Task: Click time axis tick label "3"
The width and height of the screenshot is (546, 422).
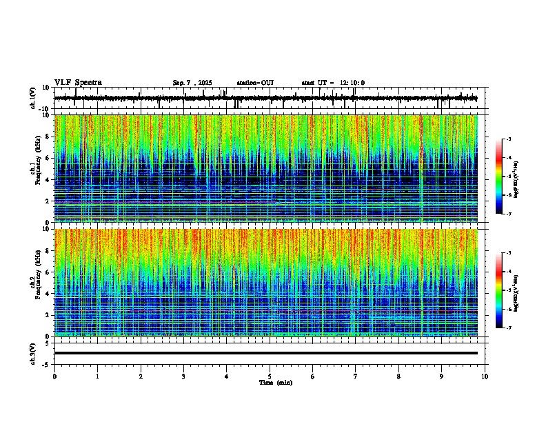Action: pyautogui.click(x=183, y=376)
